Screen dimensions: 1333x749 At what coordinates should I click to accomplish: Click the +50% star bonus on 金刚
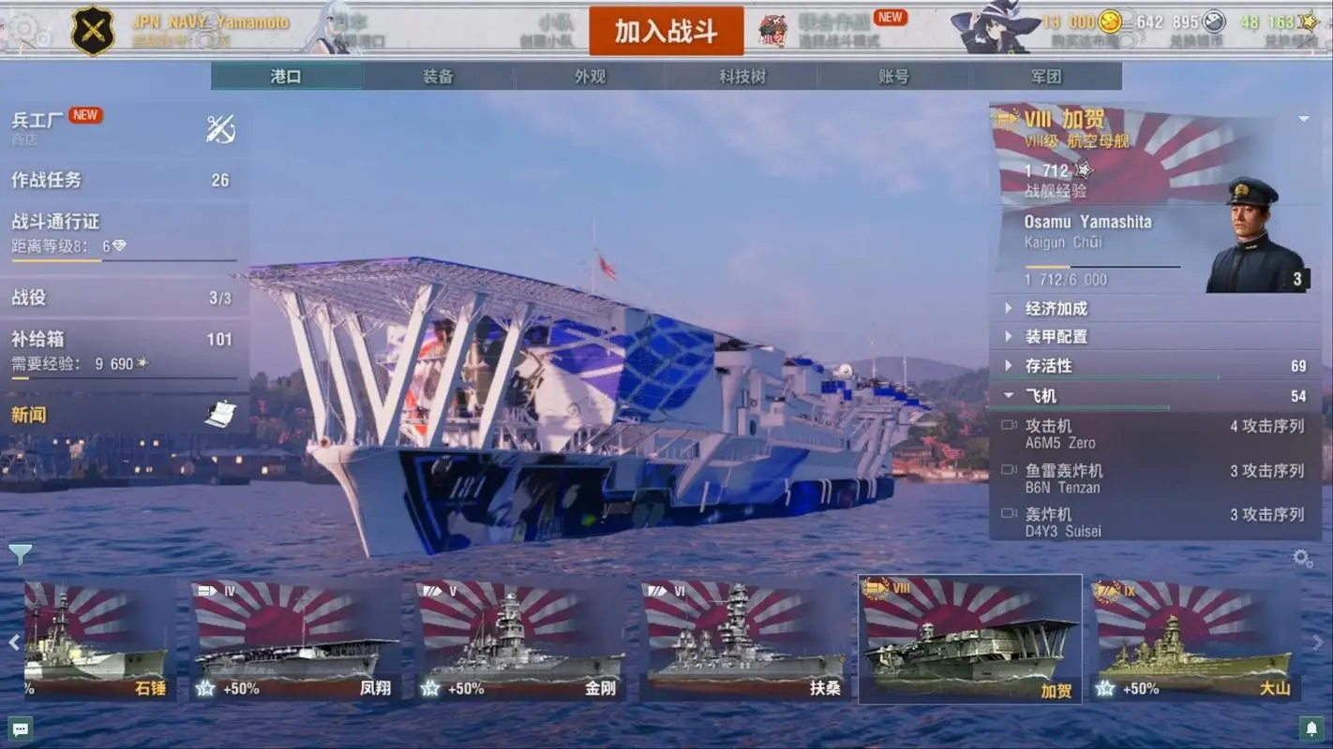(x=452, y=689)
